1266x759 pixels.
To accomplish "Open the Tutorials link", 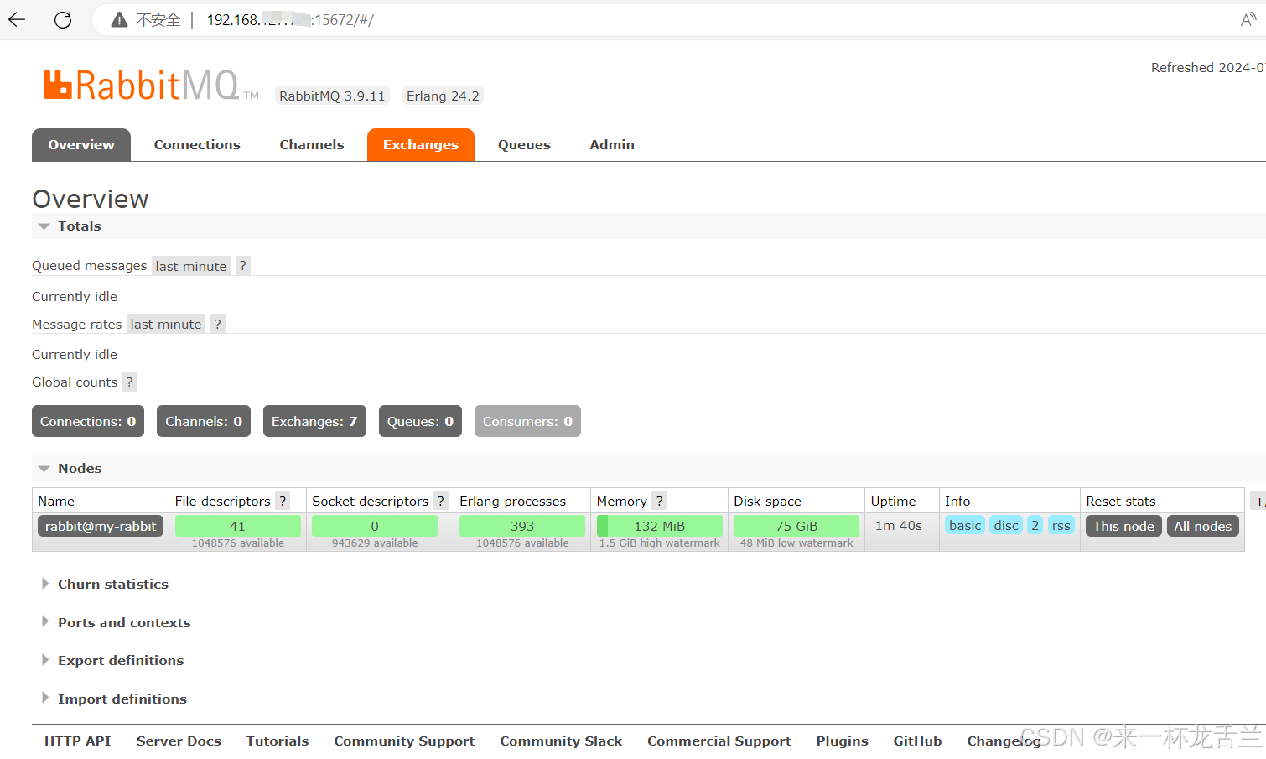I will click(x=278, y=741).
